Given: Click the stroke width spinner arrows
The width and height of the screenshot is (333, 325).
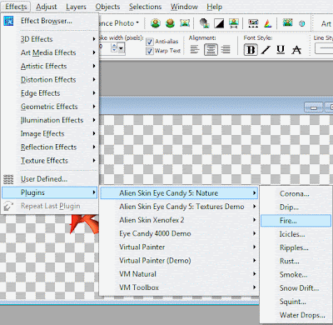Looking at the screenshot, I should 114,48.
